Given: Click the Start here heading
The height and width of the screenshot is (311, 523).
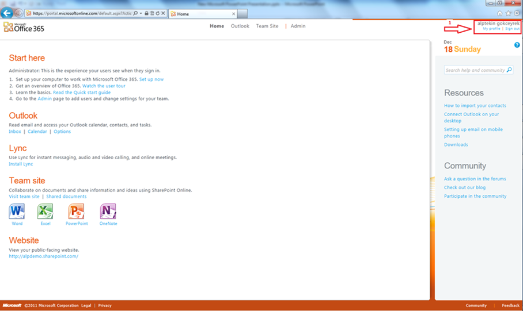Looking at the screenshot, I should (26, 58).
